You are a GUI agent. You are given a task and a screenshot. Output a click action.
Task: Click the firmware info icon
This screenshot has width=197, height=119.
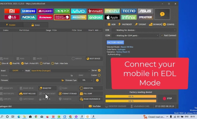[x=97, y=80]
